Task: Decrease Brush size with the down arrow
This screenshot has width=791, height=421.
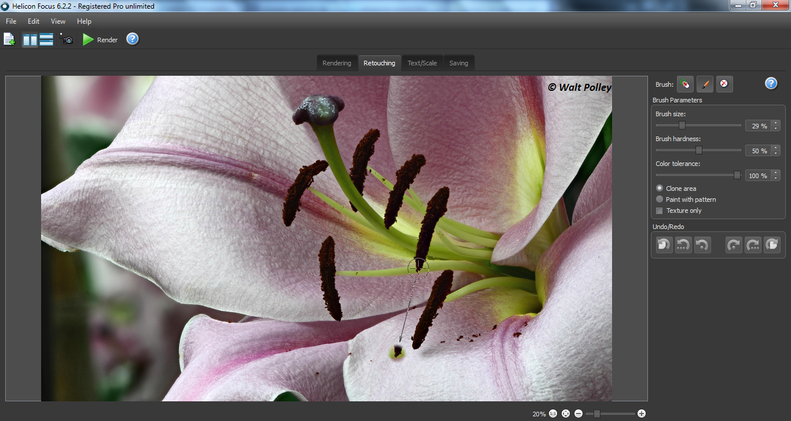Action: click(x=776, y=128)
